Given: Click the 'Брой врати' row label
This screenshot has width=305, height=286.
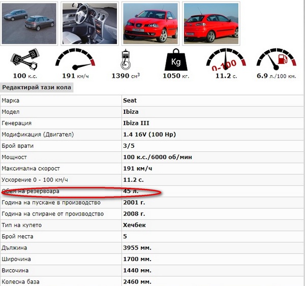Looking at the screenshot, I should [x=17, y=146].
